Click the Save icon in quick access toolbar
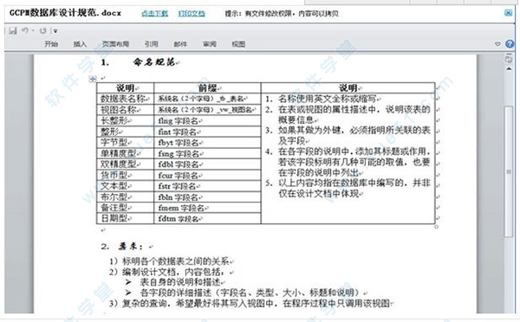Image resolution: width=520 pixels, height=322 pixels. tap(13, 31)
